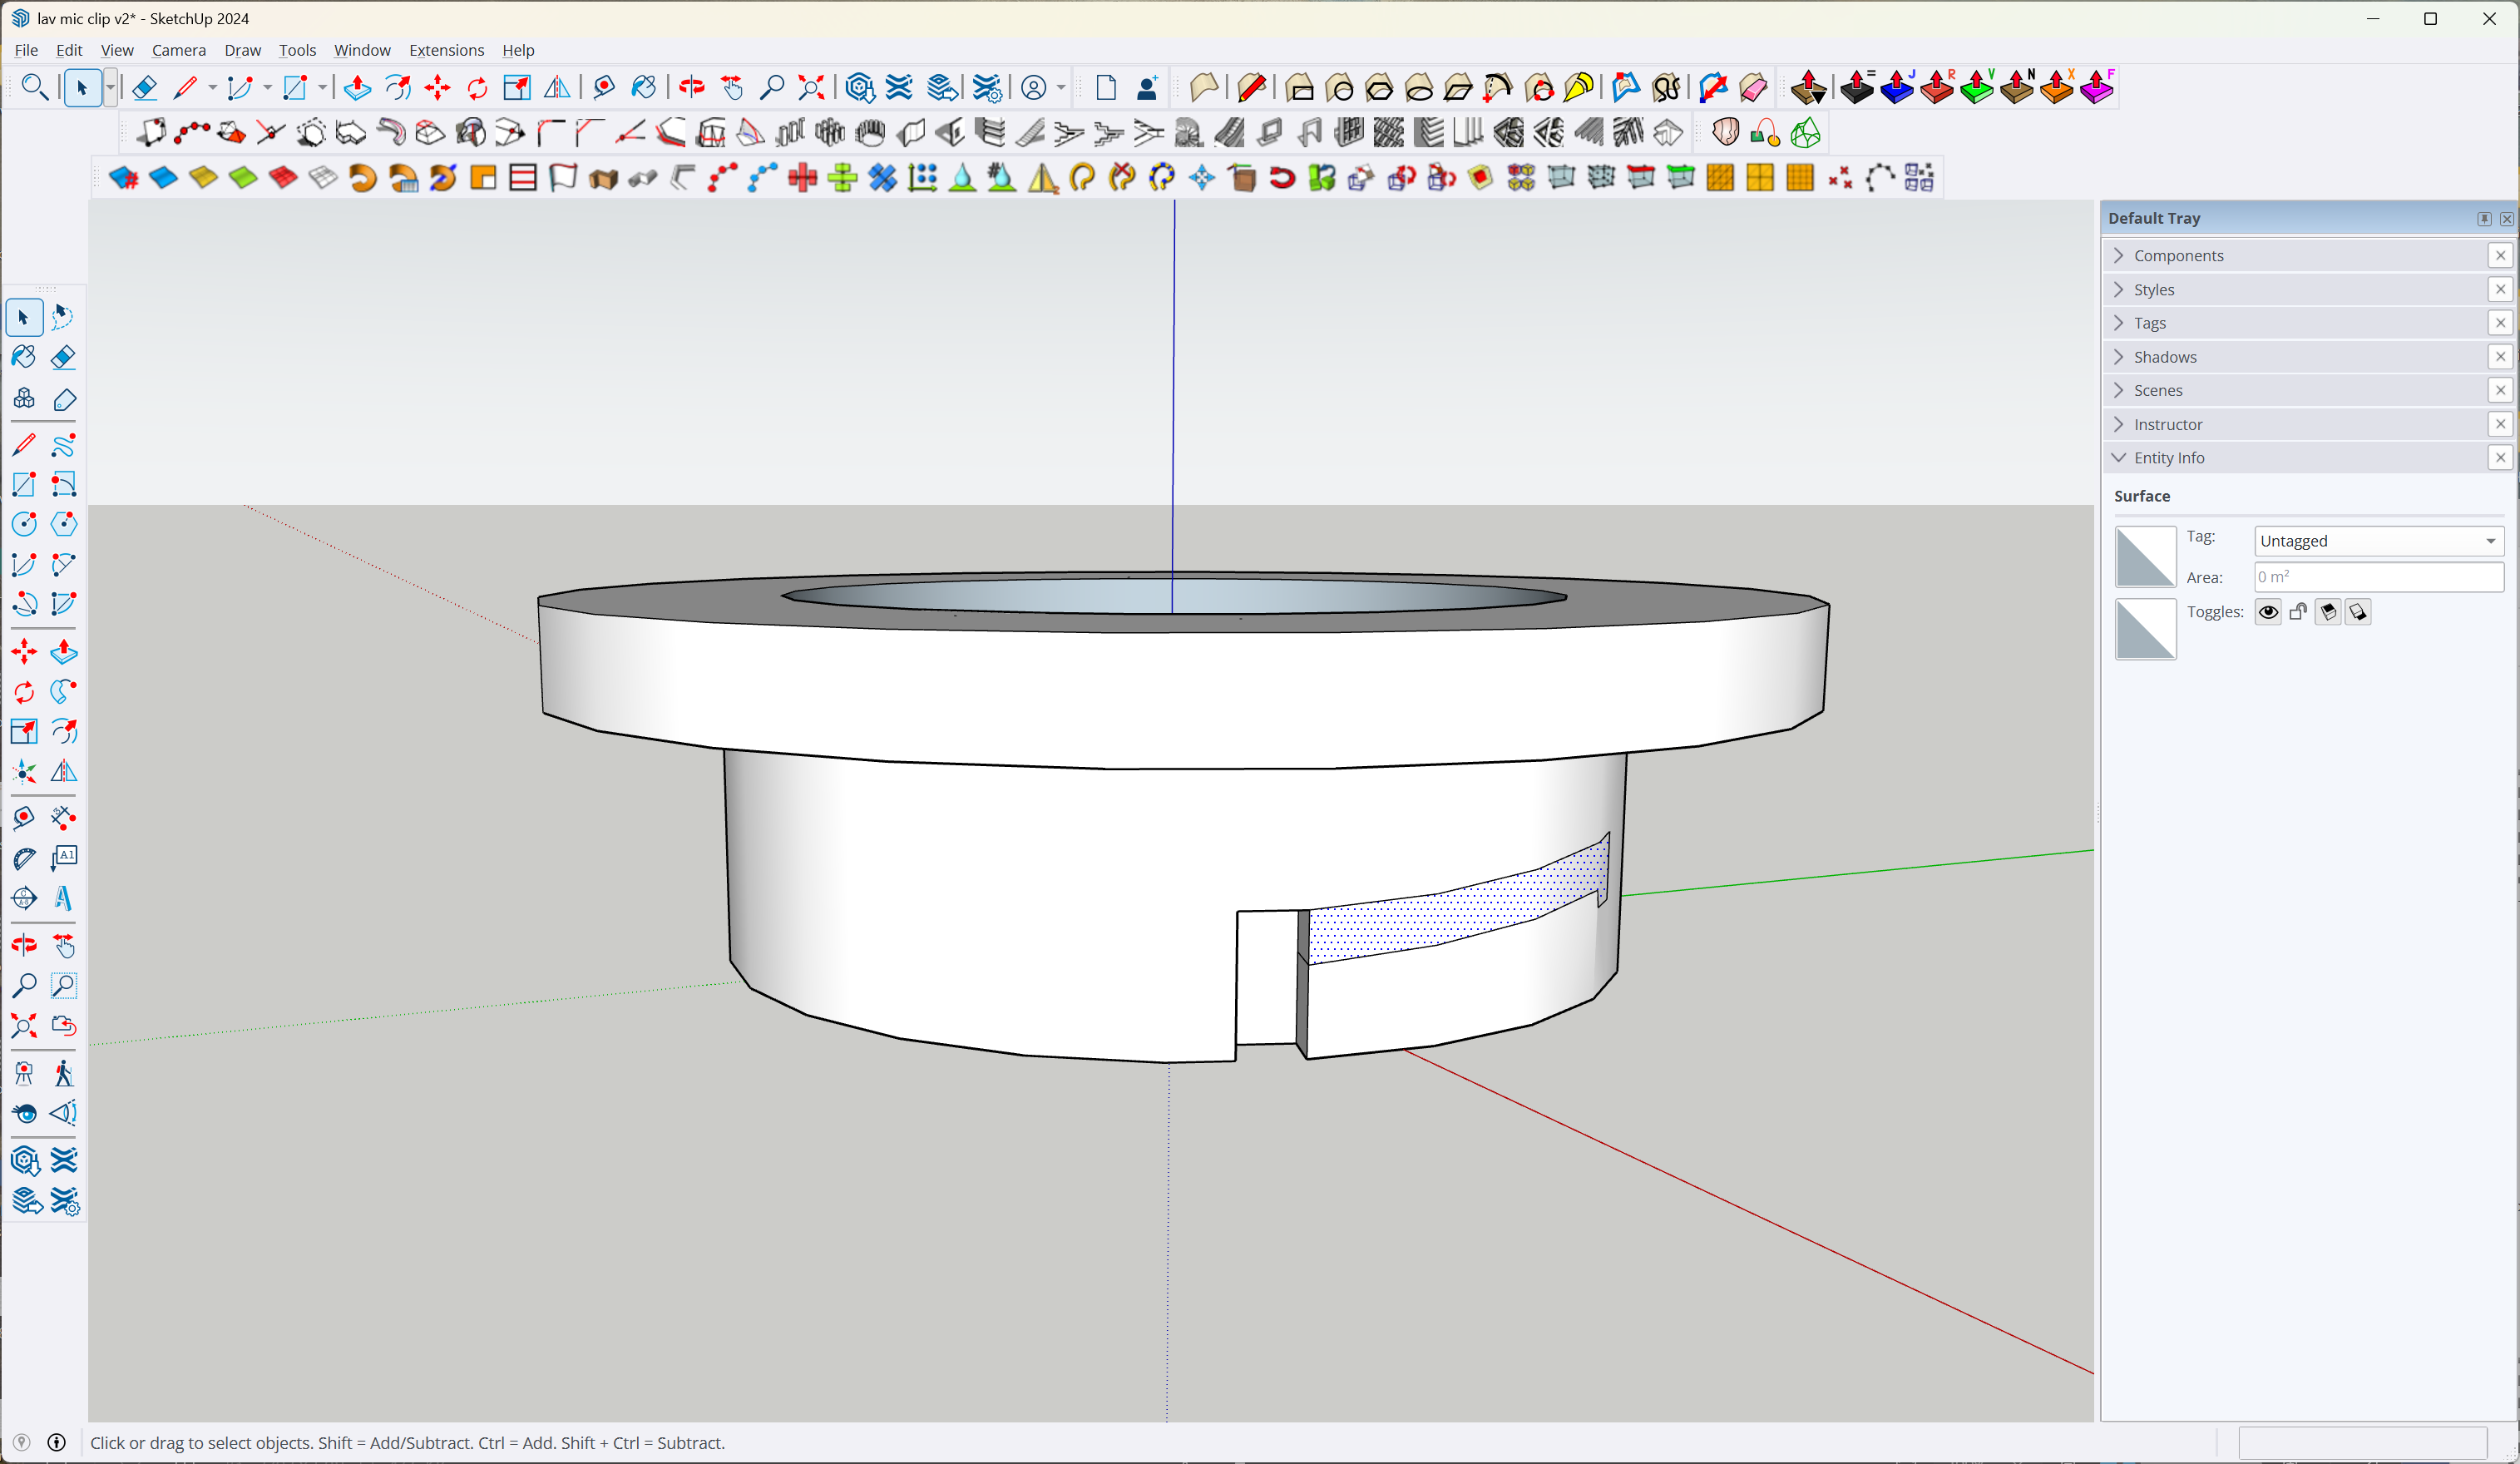Select the Paint Bucket tool in left toolbar
Screen dimensions: 2520x1464
(x=24, y=357)
